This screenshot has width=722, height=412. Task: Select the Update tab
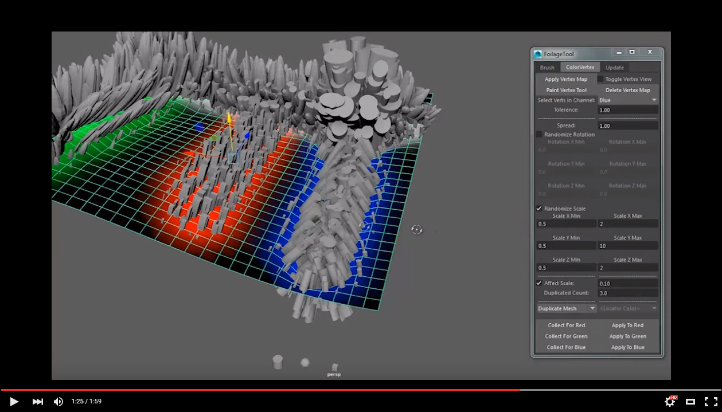[x=614, y=67]
